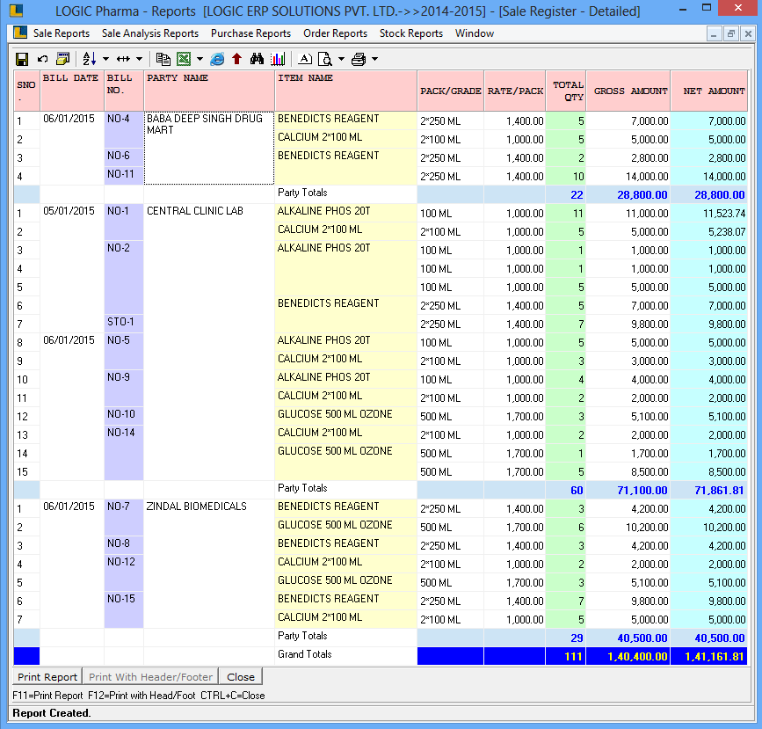Click the LOGIC app icon in menu bar
The height and width of the screenshot is (729, 762).
20,33
